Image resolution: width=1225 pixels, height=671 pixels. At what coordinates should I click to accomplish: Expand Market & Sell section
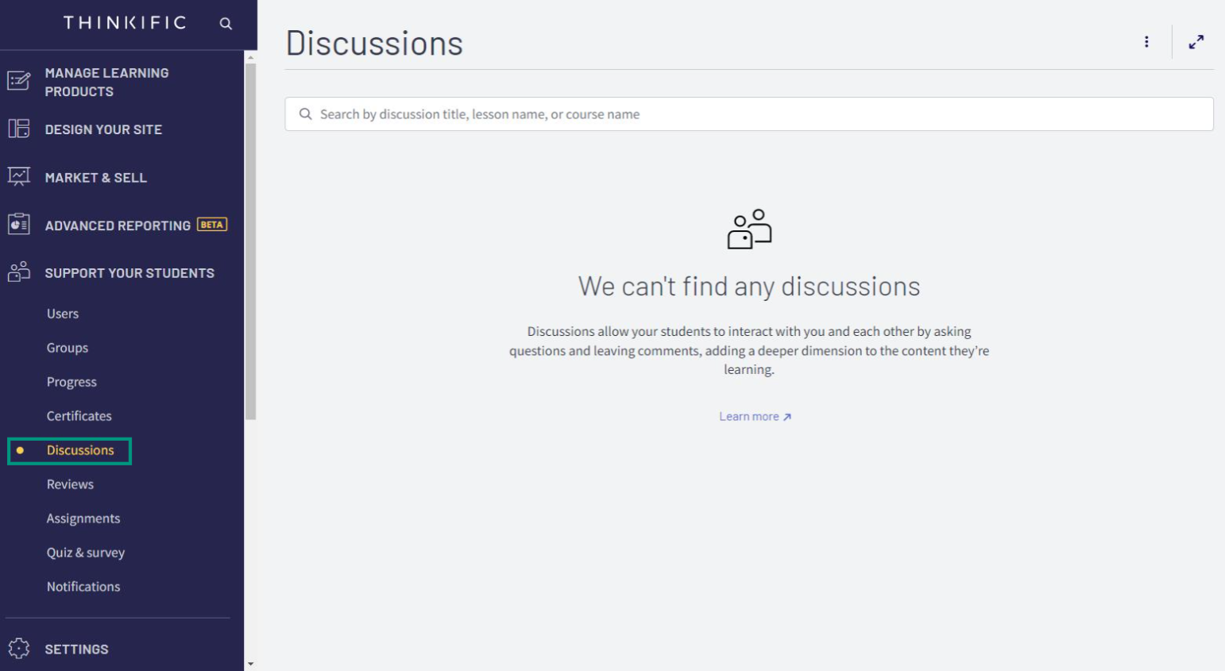[95, 178]
